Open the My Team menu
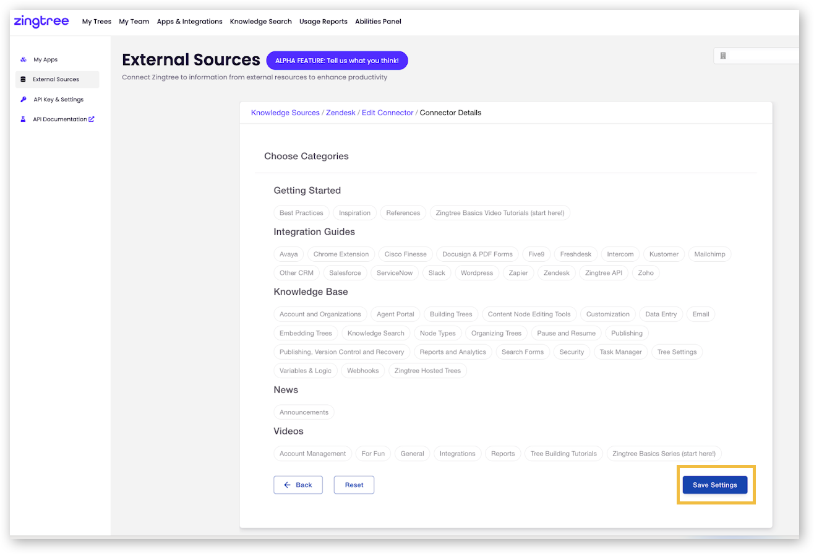 (134, 22)
